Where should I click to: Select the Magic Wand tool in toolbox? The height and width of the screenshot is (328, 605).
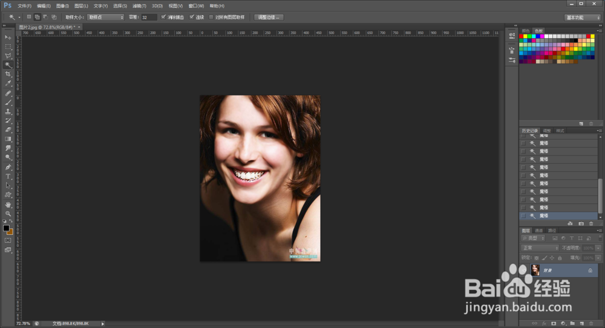[x=8, y=65]
